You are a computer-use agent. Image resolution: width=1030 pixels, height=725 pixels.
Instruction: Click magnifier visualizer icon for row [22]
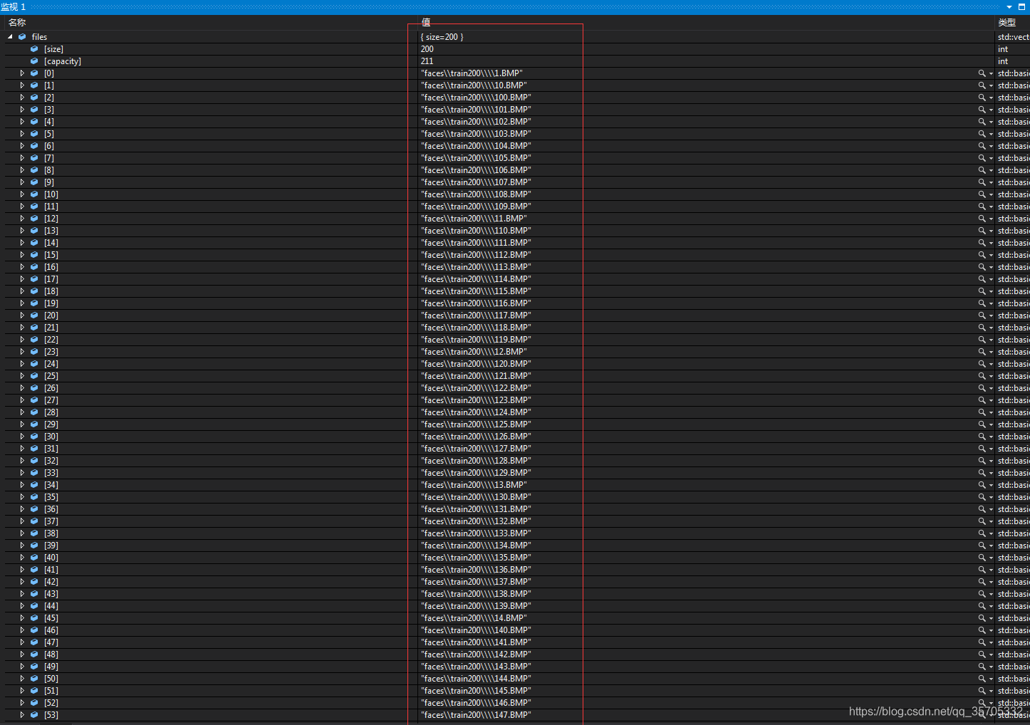pos(982,340)
